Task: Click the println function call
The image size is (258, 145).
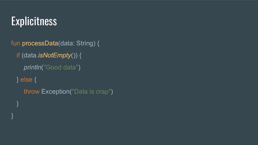Action: (33, 67)
